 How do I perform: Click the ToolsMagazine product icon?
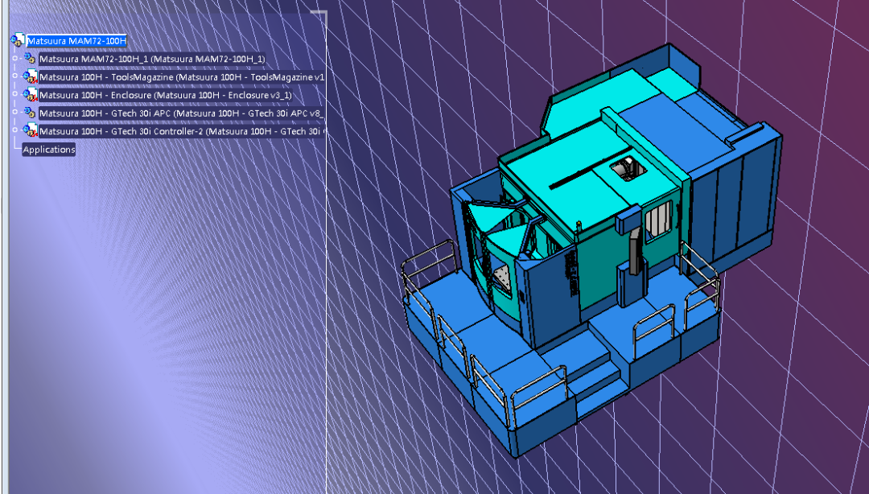(x=30, y=76)
